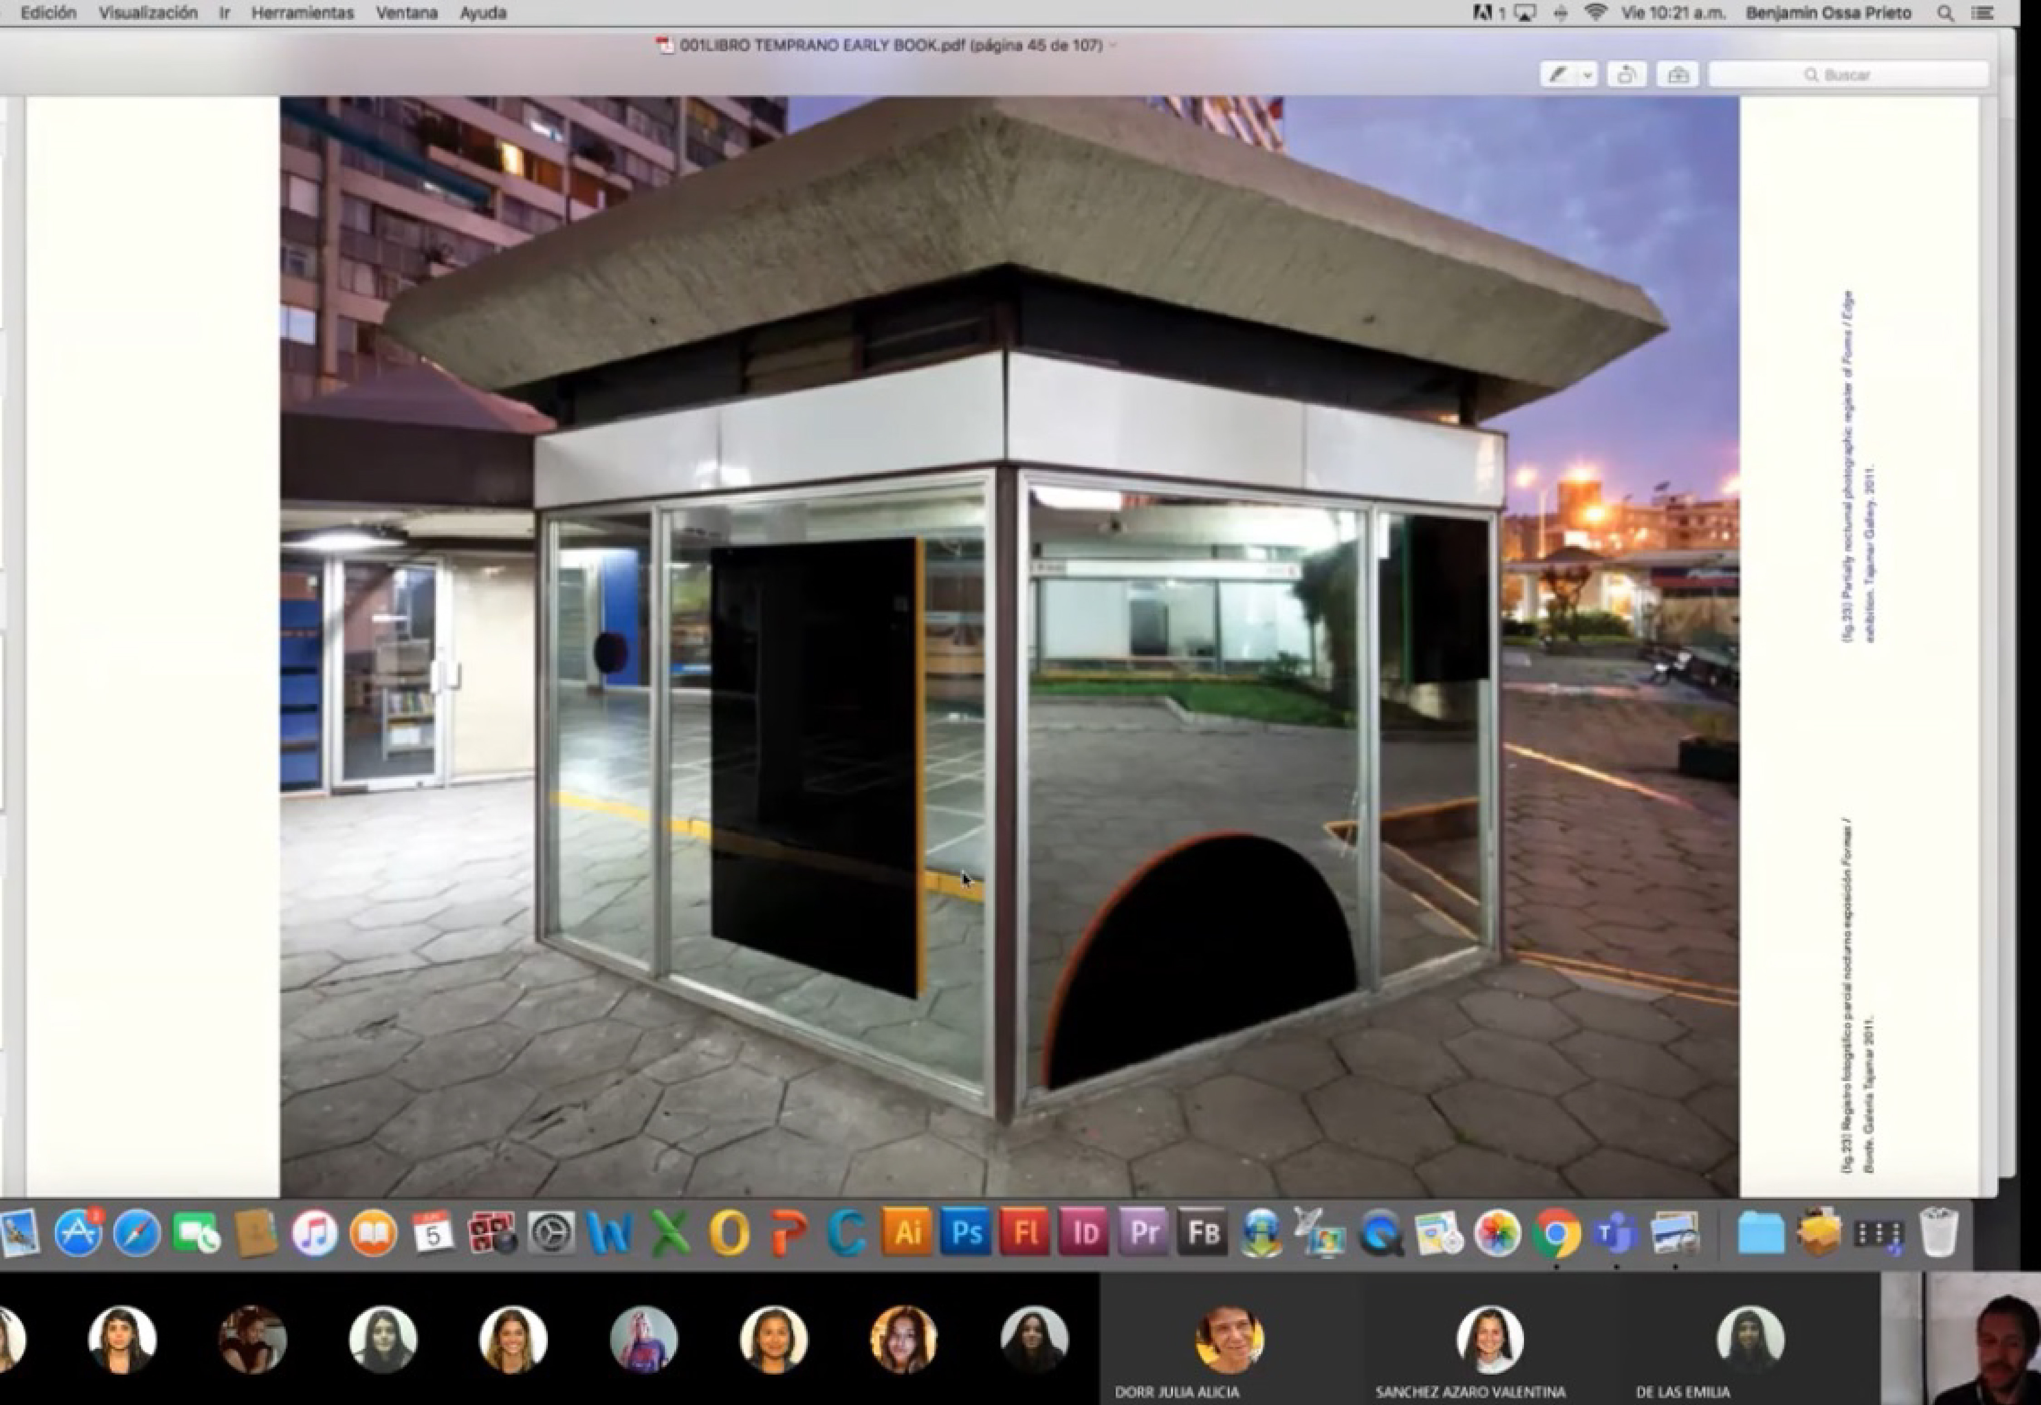Open the Herramientas menu
Image resolution: width=2041 pixels, height=1405 pixels.
[x=302, y=13]
